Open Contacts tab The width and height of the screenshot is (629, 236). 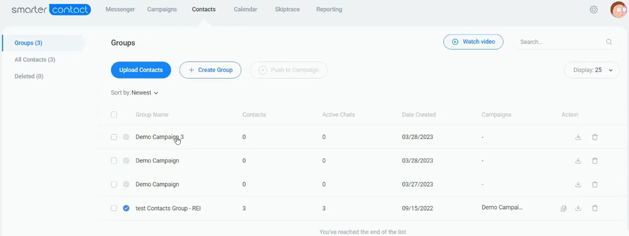pos(204,9)
